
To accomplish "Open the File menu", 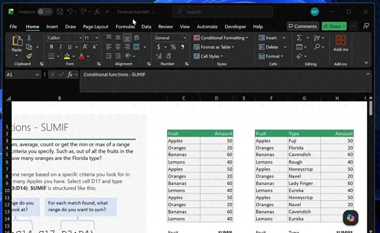I will [13, 27].
